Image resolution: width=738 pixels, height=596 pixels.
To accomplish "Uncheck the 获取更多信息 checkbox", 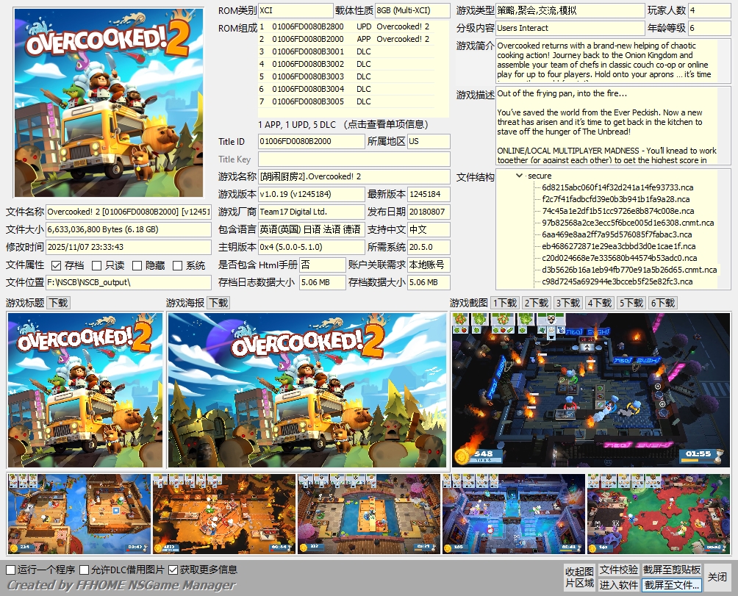I will coord(173,570).
